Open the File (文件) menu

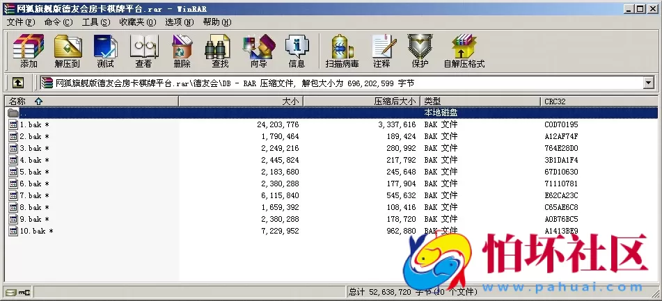(x=21, y=22)
